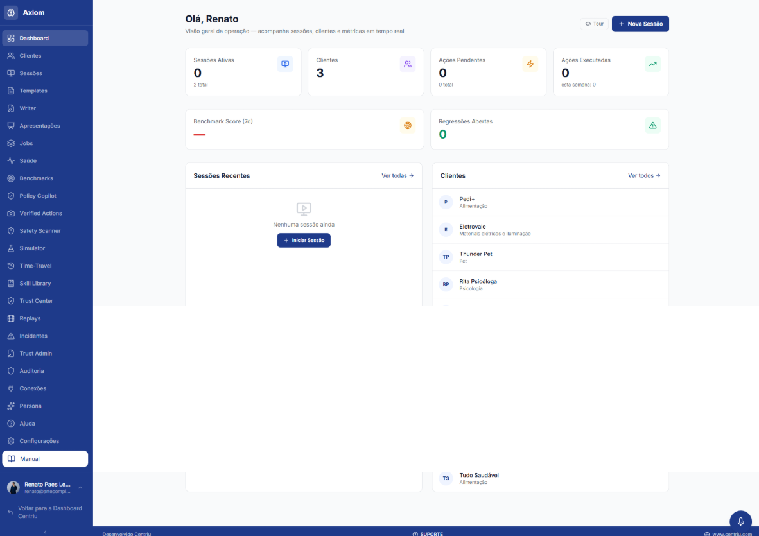The image size is (759, 536).
Task: Select the Thunder Pet client row
Action: click(550, 257)
